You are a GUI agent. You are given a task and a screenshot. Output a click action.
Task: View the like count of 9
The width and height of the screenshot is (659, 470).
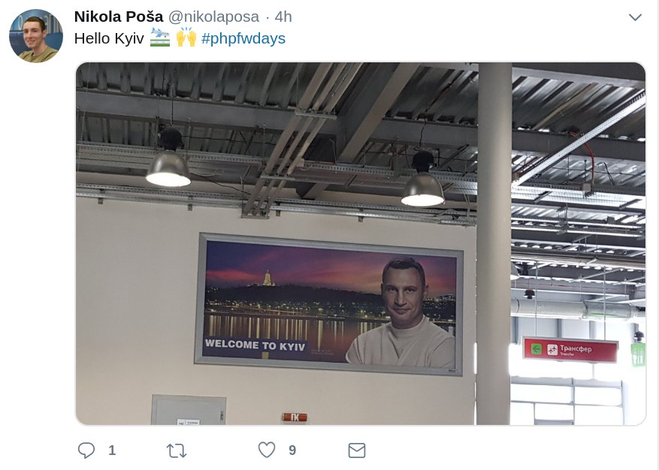(292, 450)
